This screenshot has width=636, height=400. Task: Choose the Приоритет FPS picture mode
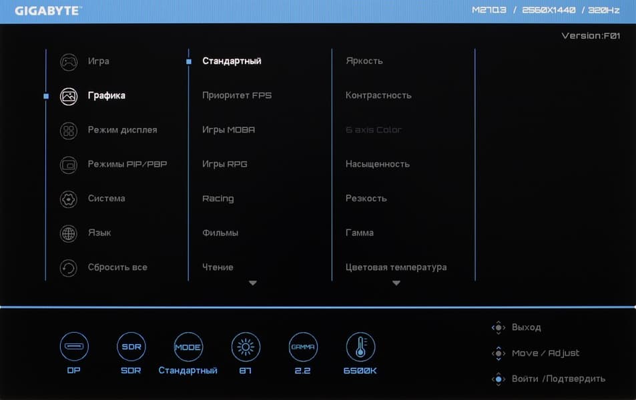(x=237, y=95)
